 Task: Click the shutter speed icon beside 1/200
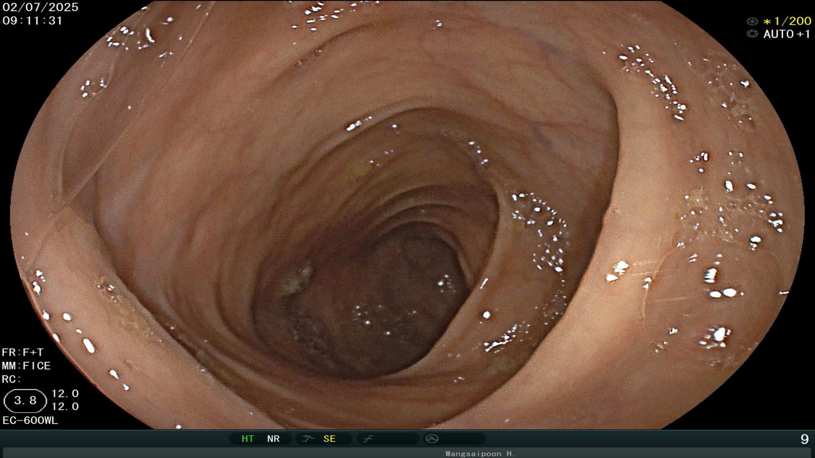[752, 21]
